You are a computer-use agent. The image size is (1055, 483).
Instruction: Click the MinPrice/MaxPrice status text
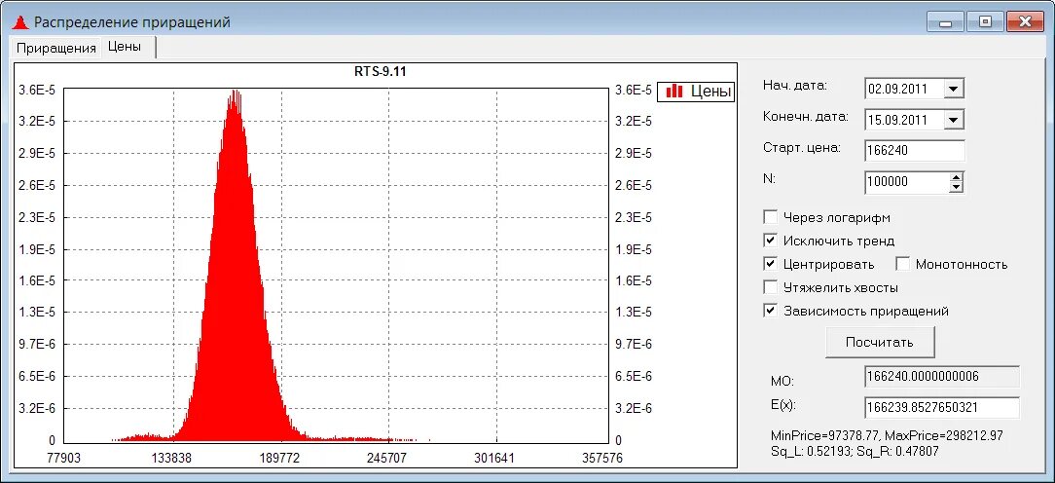coord(887,436)
